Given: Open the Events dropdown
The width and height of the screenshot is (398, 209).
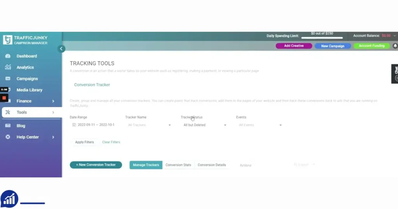Looking at the screenshot, I should (x=260, y=125).
